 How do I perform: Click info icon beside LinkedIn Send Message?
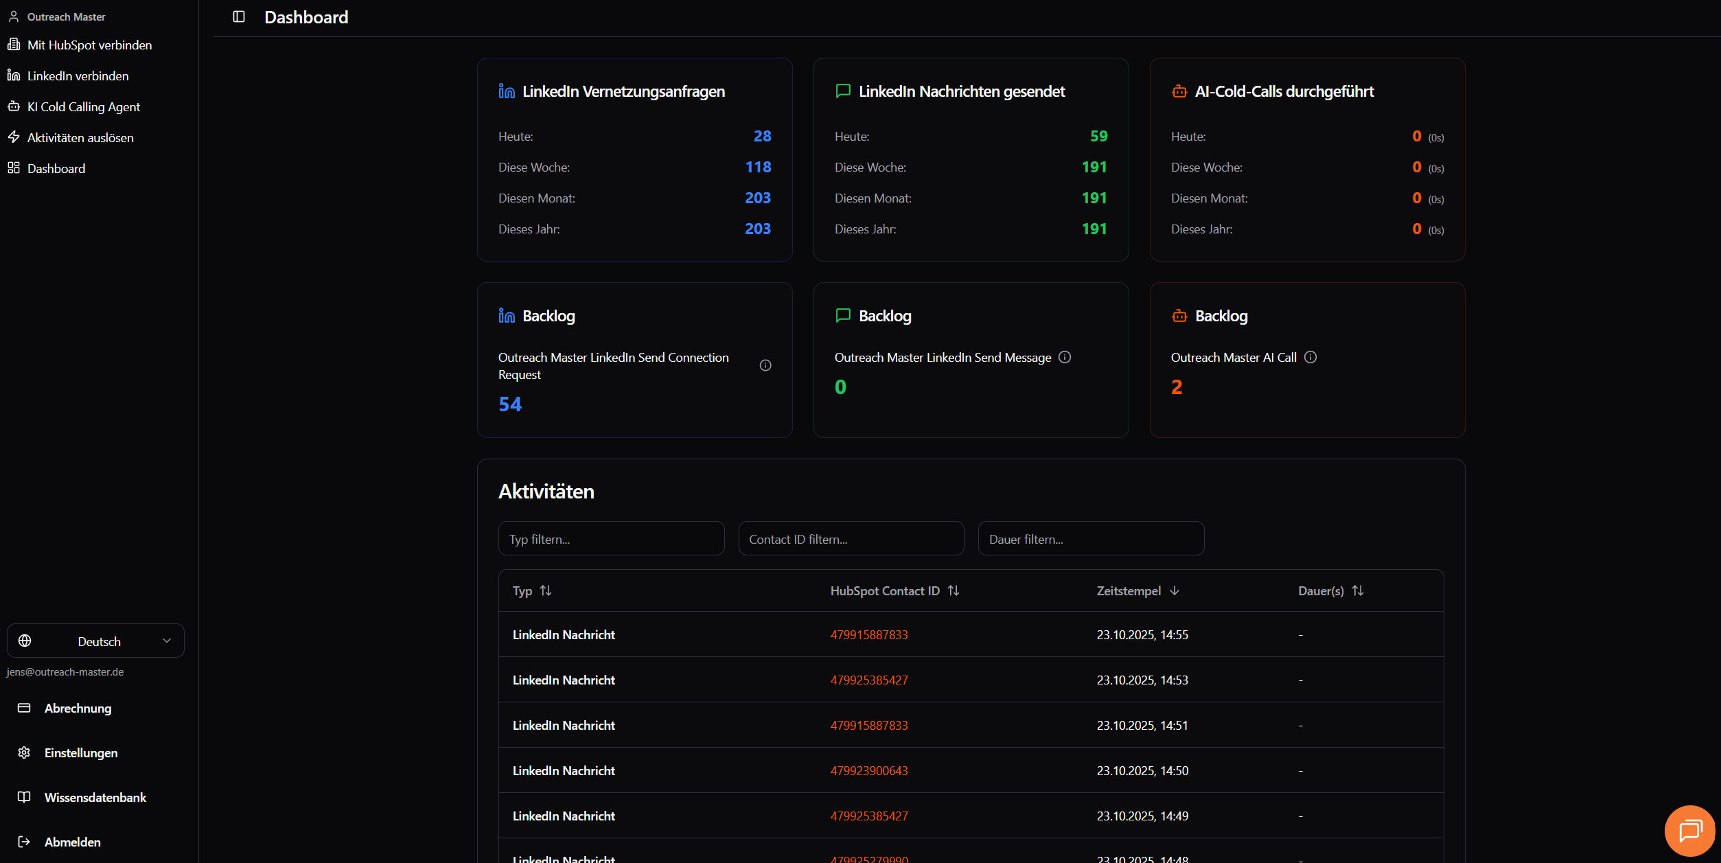[1065, 357]
